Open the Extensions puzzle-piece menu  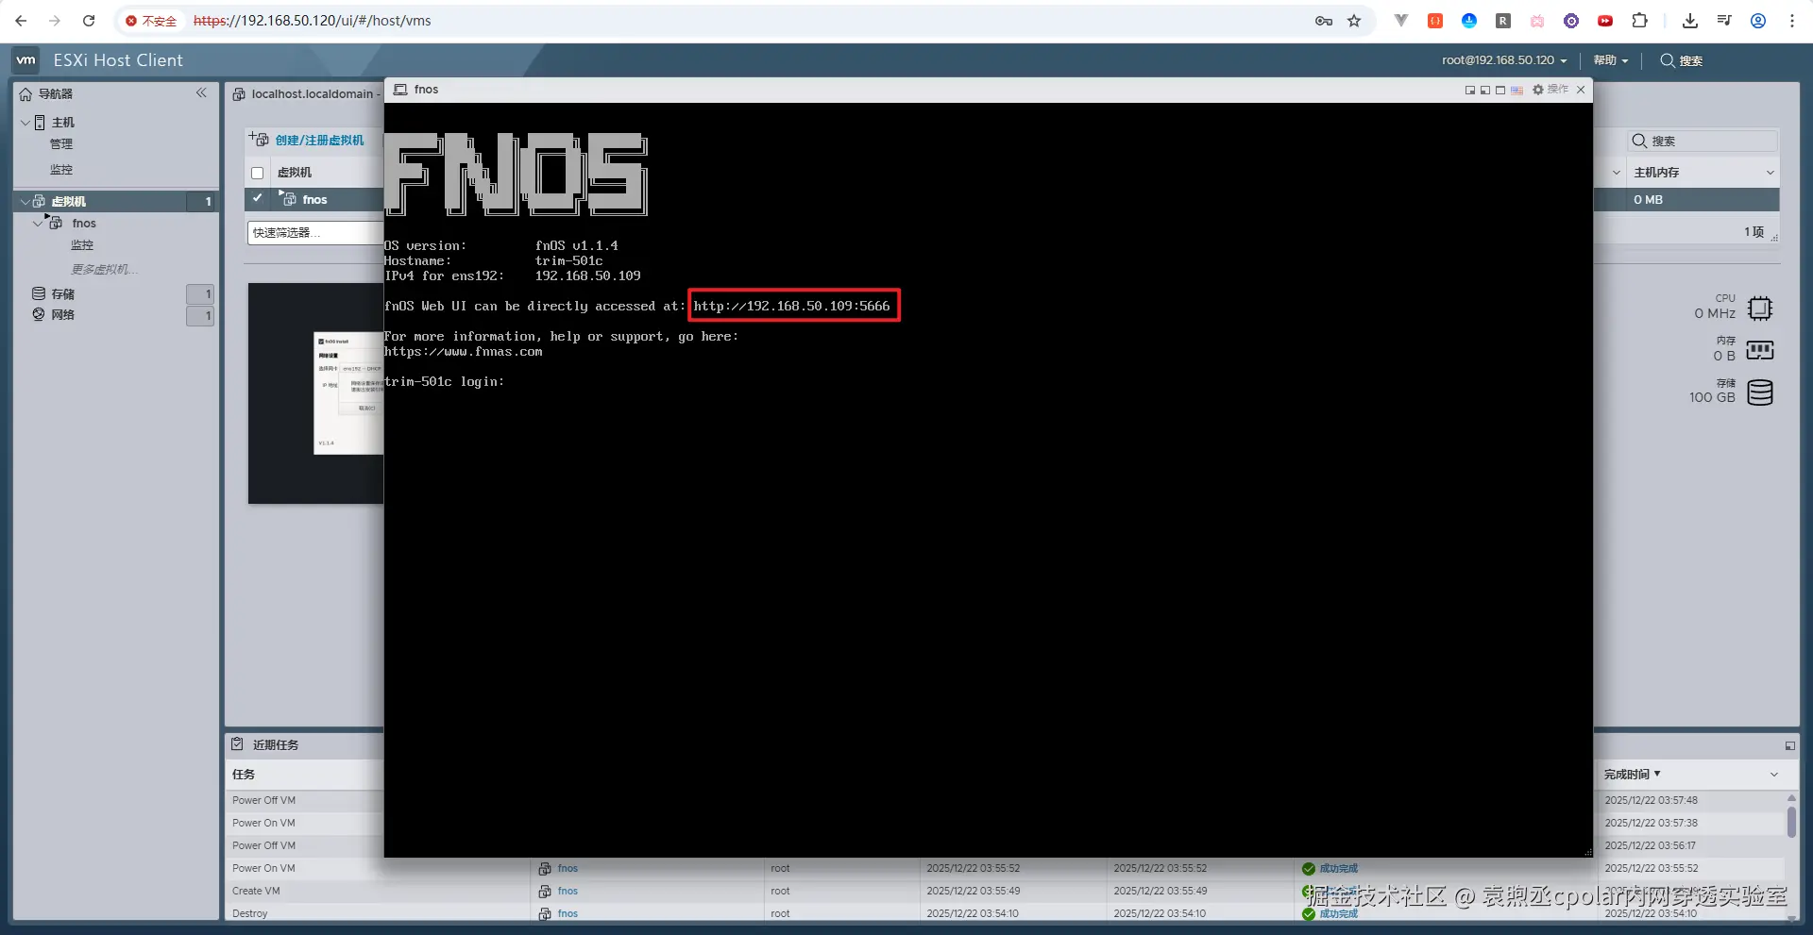[x=1639, y=21]
